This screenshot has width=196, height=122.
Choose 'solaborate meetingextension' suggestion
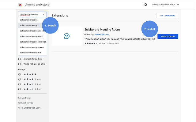tap(33, 42)
